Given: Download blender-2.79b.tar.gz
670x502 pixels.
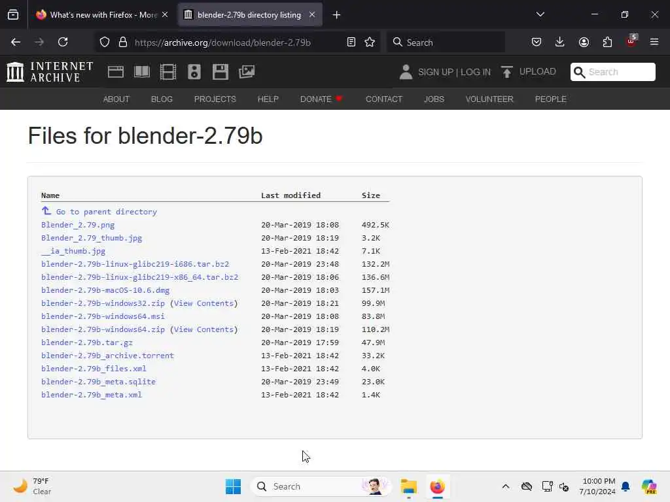Looking at the screenshot, I should coord(87,343).
